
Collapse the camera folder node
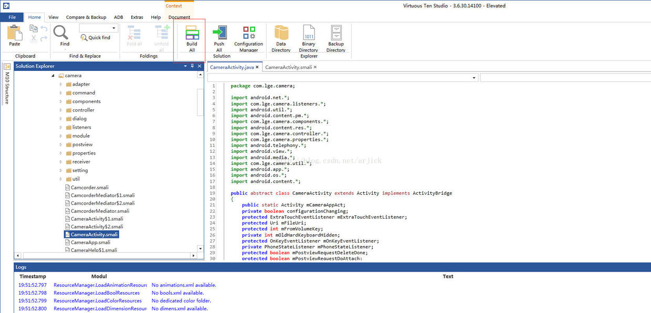[x=53, y=76]
